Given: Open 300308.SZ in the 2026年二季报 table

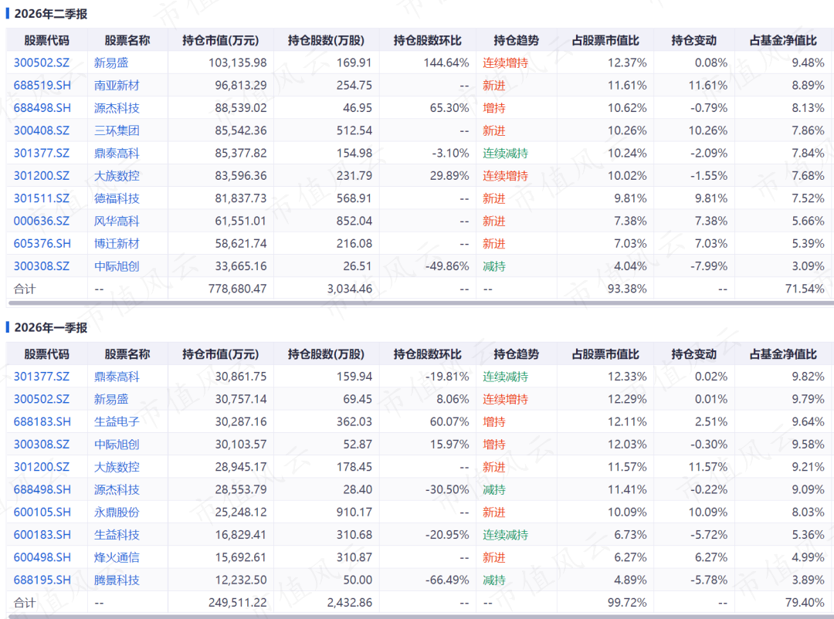Looking at the screenshot, I should tap(42, 266).
